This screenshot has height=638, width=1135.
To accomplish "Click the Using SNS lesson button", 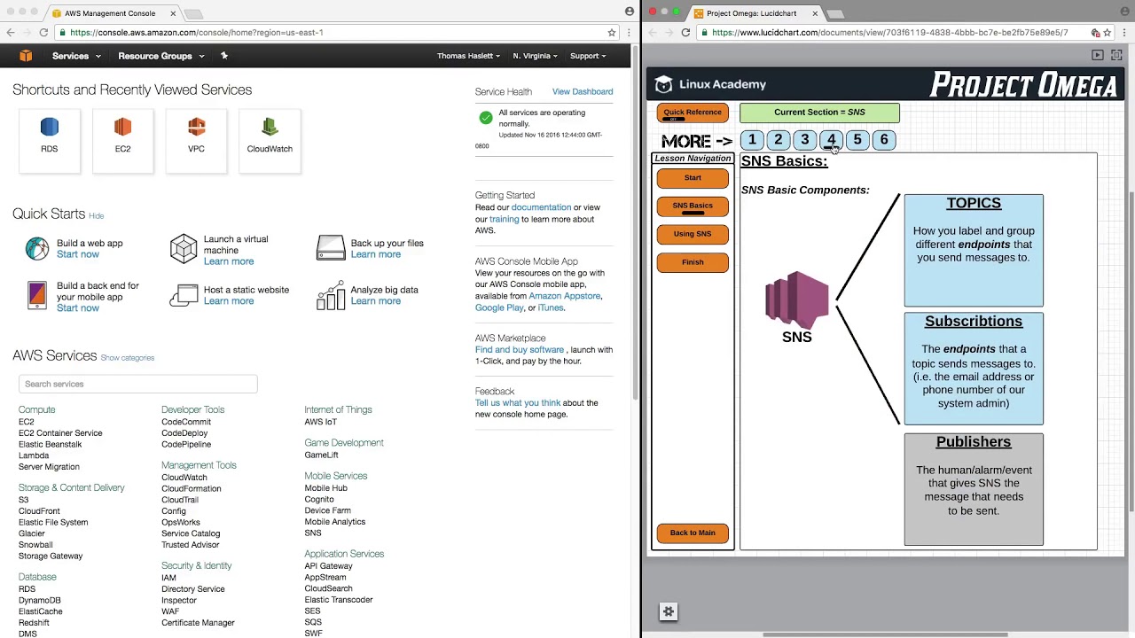I will (693, 234).
